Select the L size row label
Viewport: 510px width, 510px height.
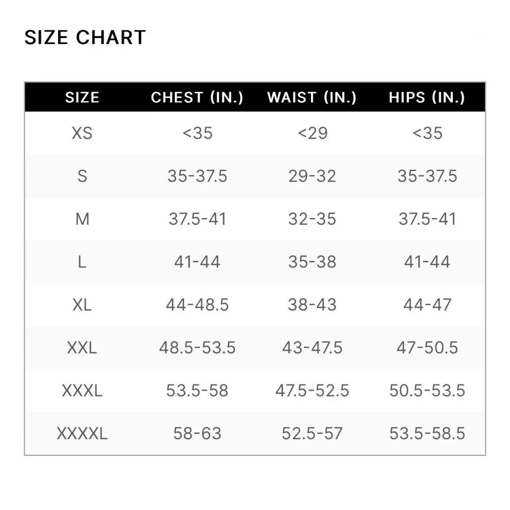(82, 262)
